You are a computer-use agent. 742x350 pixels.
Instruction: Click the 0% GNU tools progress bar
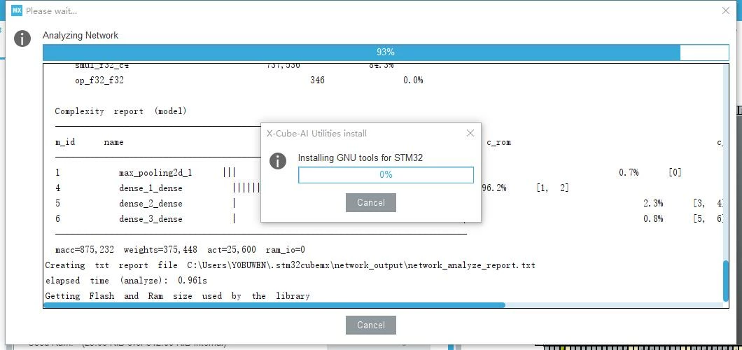pos(386,174)
